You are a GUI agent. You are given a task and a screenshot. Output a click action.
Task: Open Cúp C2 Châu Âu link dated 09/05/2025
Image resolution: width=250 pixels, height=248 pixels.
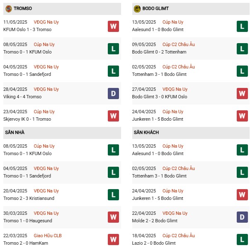point(179,44)
